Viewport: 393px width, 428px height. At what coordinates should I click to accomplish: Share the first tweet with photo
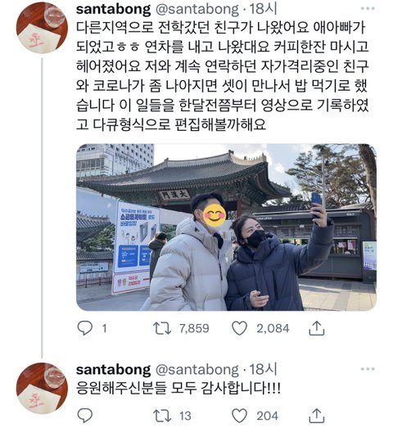tap(317, 328)
